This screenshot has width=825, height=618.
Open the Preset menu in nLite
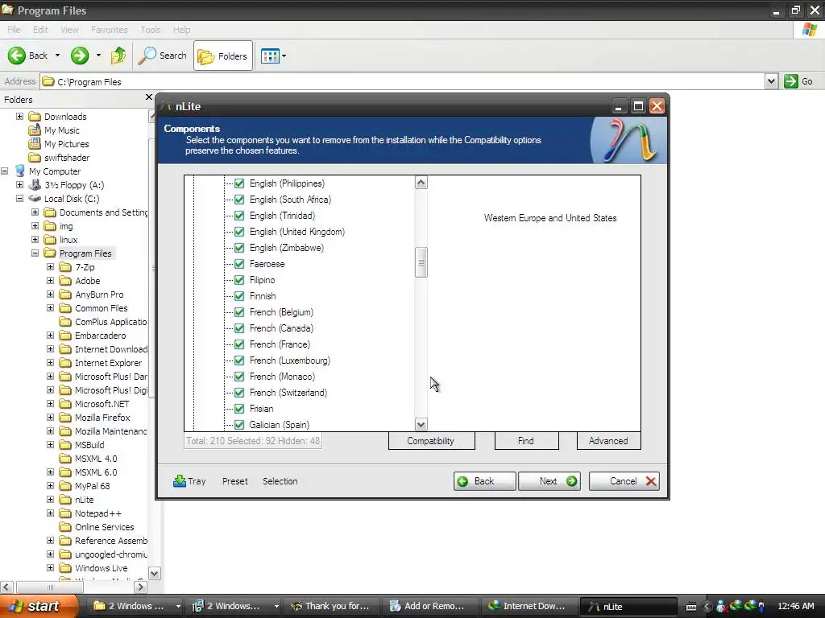pyautogui.click(x=234, y=481)
